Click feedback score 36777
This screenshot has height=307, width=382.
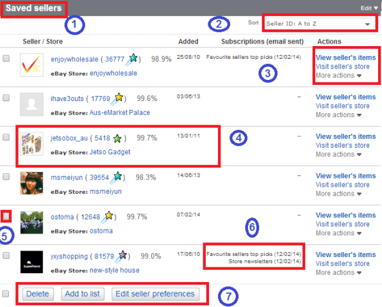pyautogui.click(x=115, y=59)
